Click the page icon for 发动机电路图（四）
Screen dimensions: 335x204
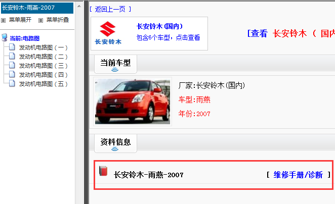pyautogui.click(x=12, y=75)
